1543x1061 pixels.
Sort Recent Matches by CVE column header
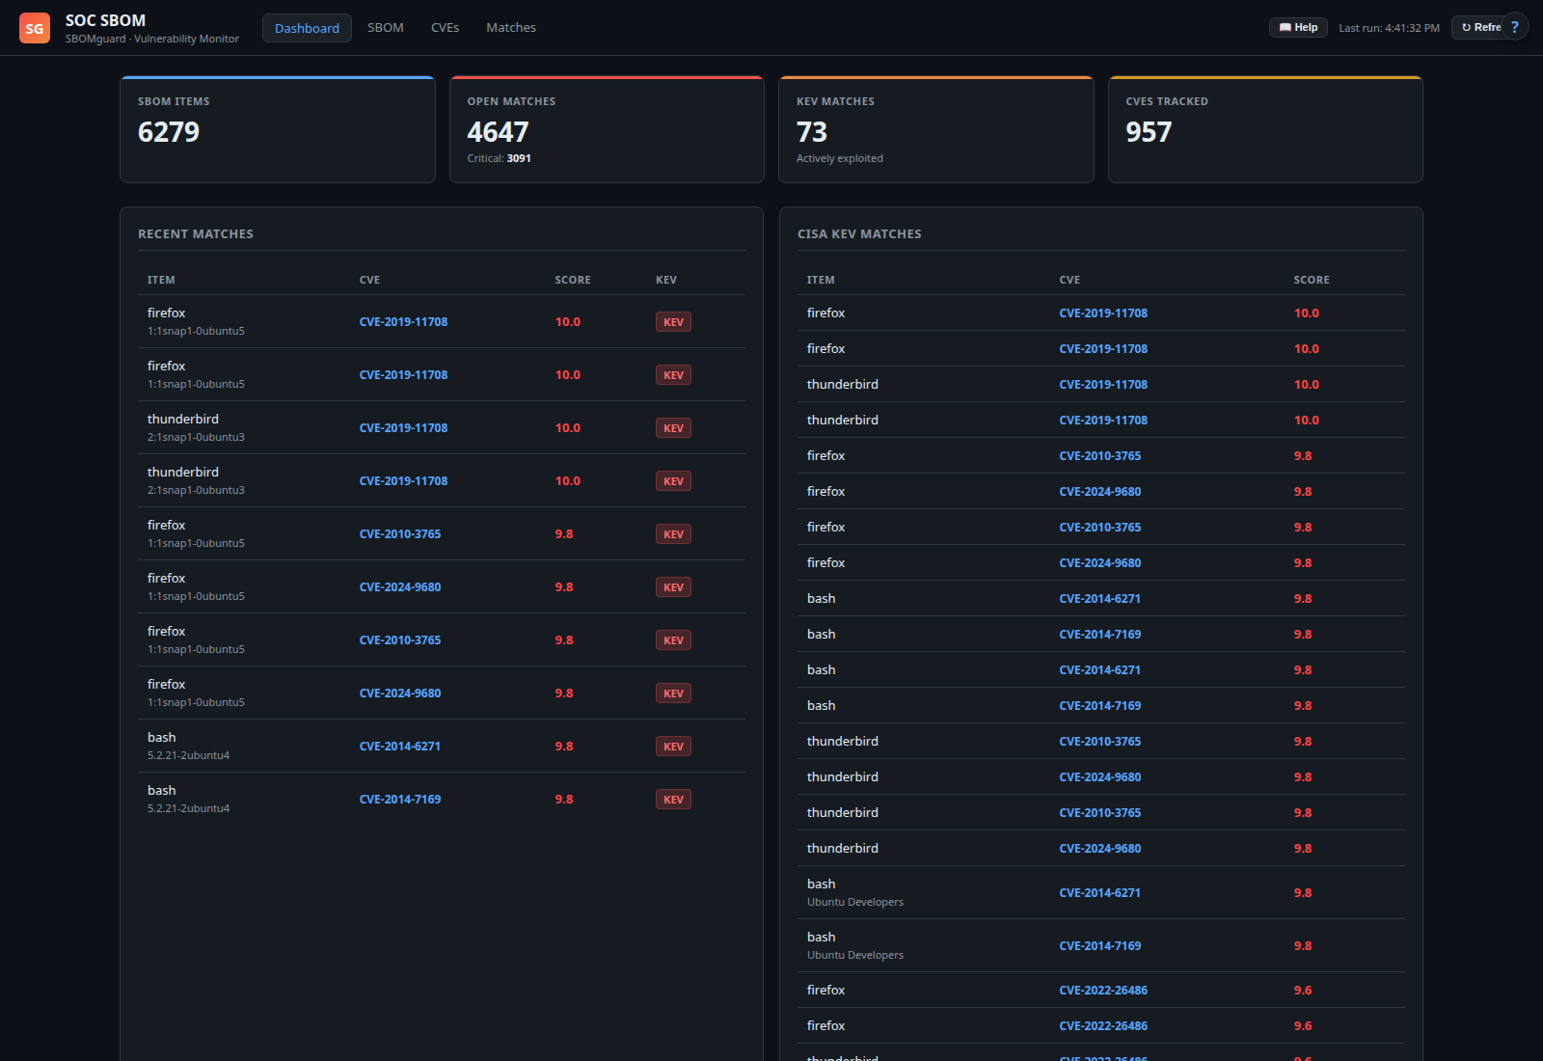click(x=369, y=280)
